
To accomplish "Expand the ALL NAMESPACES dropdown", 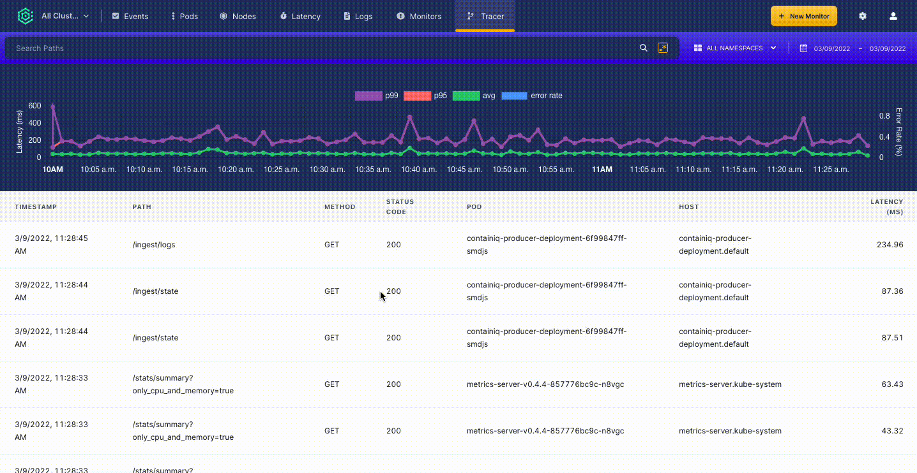I will pos(735,48).
